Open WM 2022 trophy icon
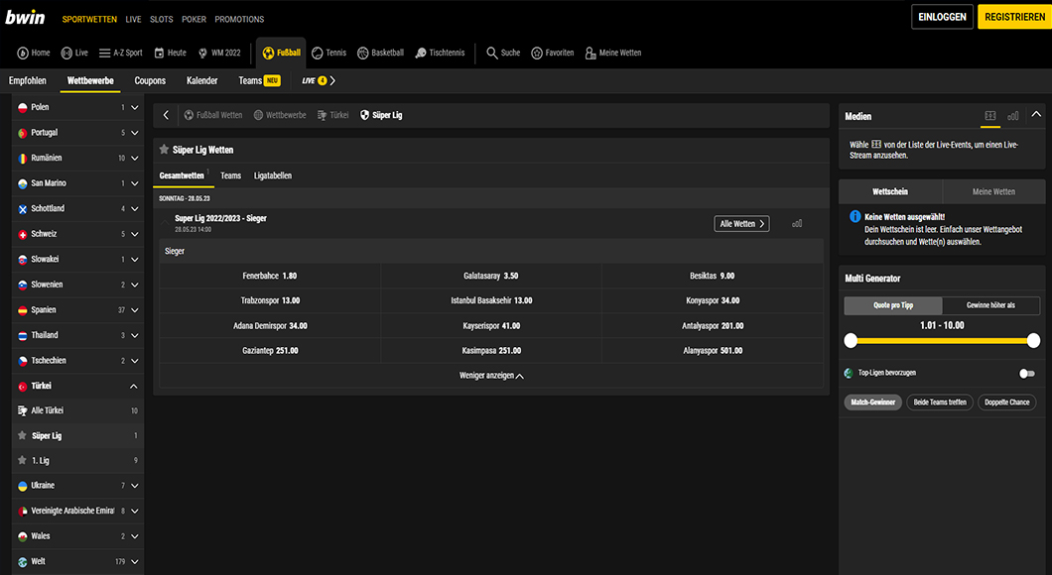The height and width of the screenshot is (575, 1052). tap(202, 53)
